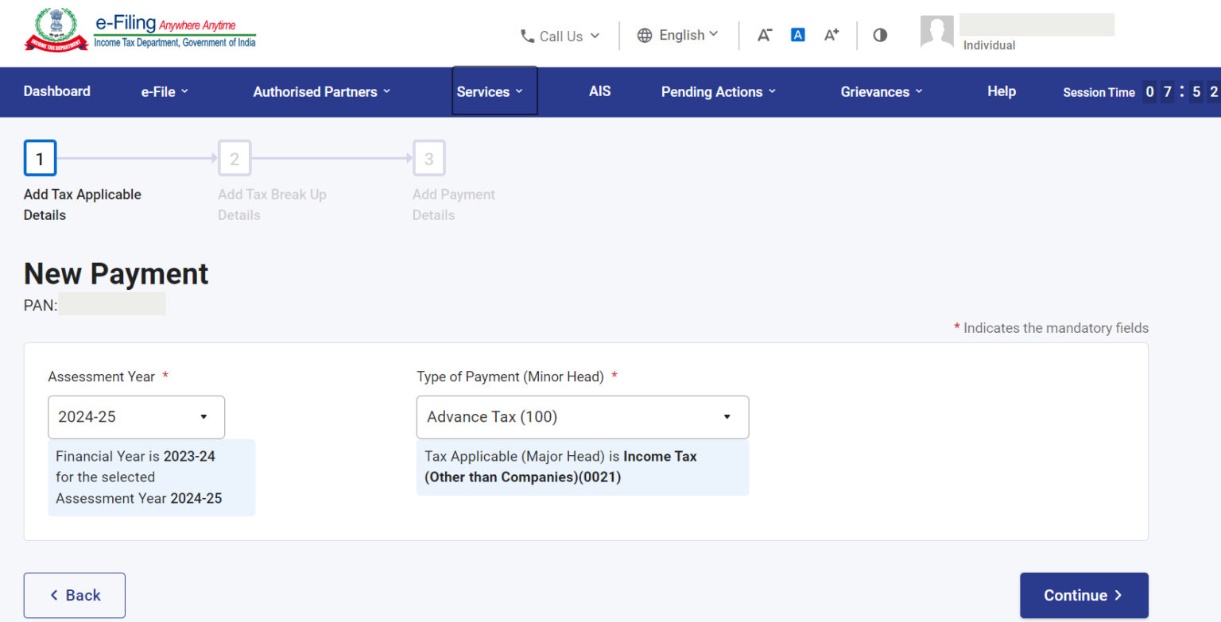
Task: Click the Back button
Action: point(74,594)
